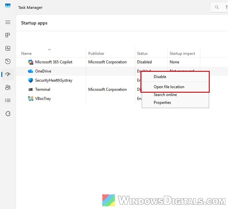Click the Task Manager title text

(x=30, y=8)
